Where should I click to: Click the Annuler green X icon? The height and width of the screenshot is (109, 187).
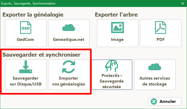(x=154, y=102)
